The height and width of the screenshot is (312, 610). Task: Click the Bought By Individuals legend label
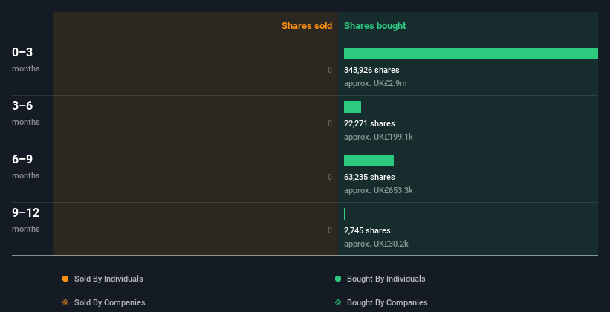pyautogui.click(x=386, y=279)
